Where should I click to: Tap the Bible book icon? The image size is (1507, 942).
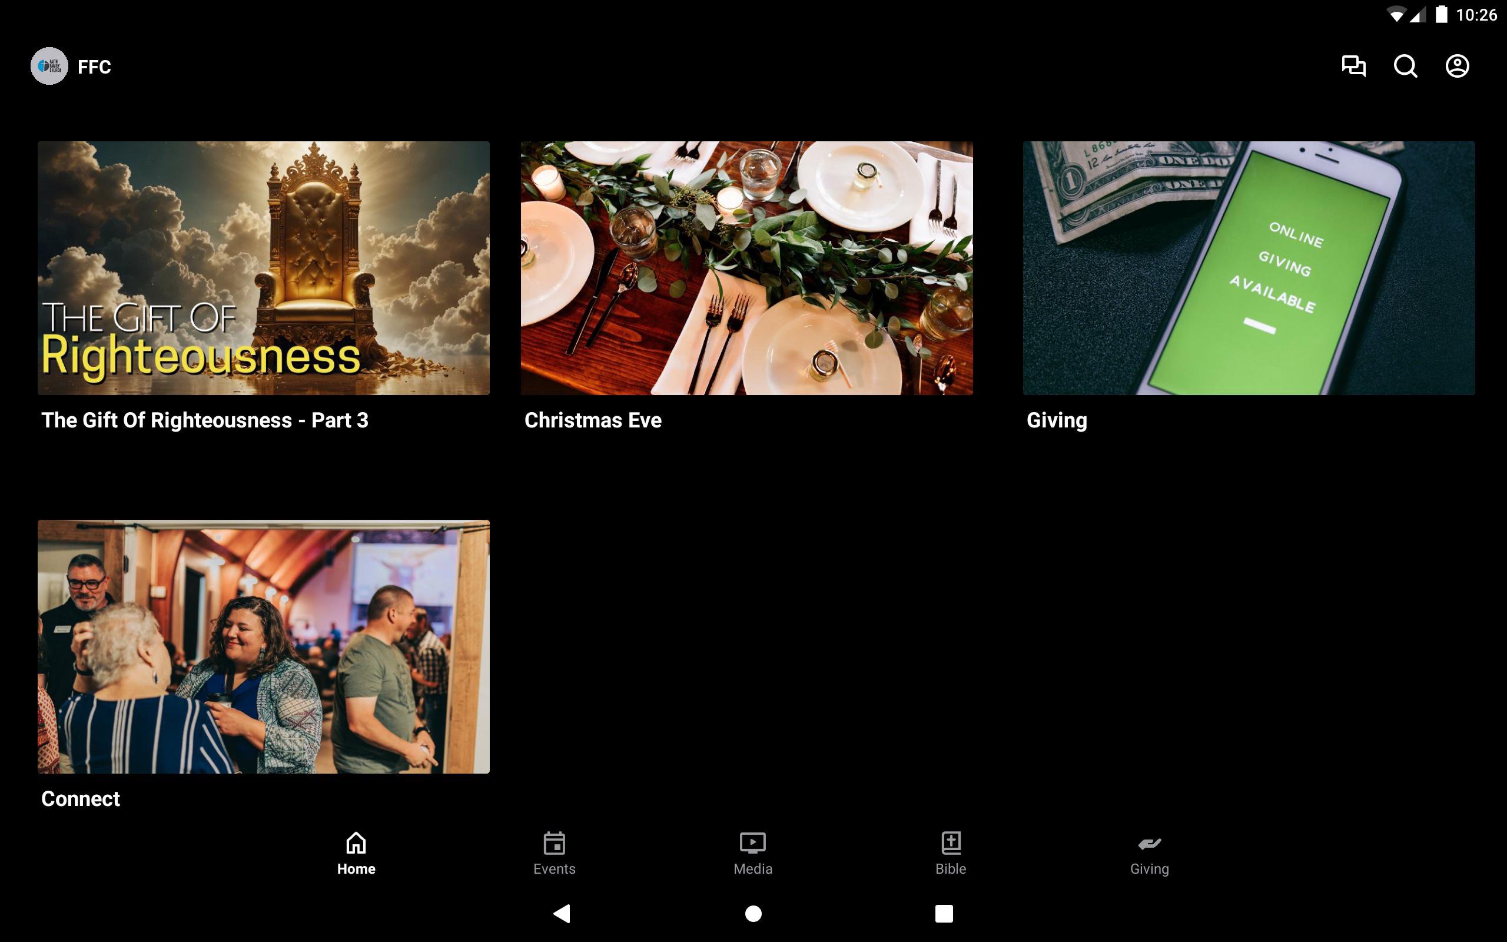[950, 843]
